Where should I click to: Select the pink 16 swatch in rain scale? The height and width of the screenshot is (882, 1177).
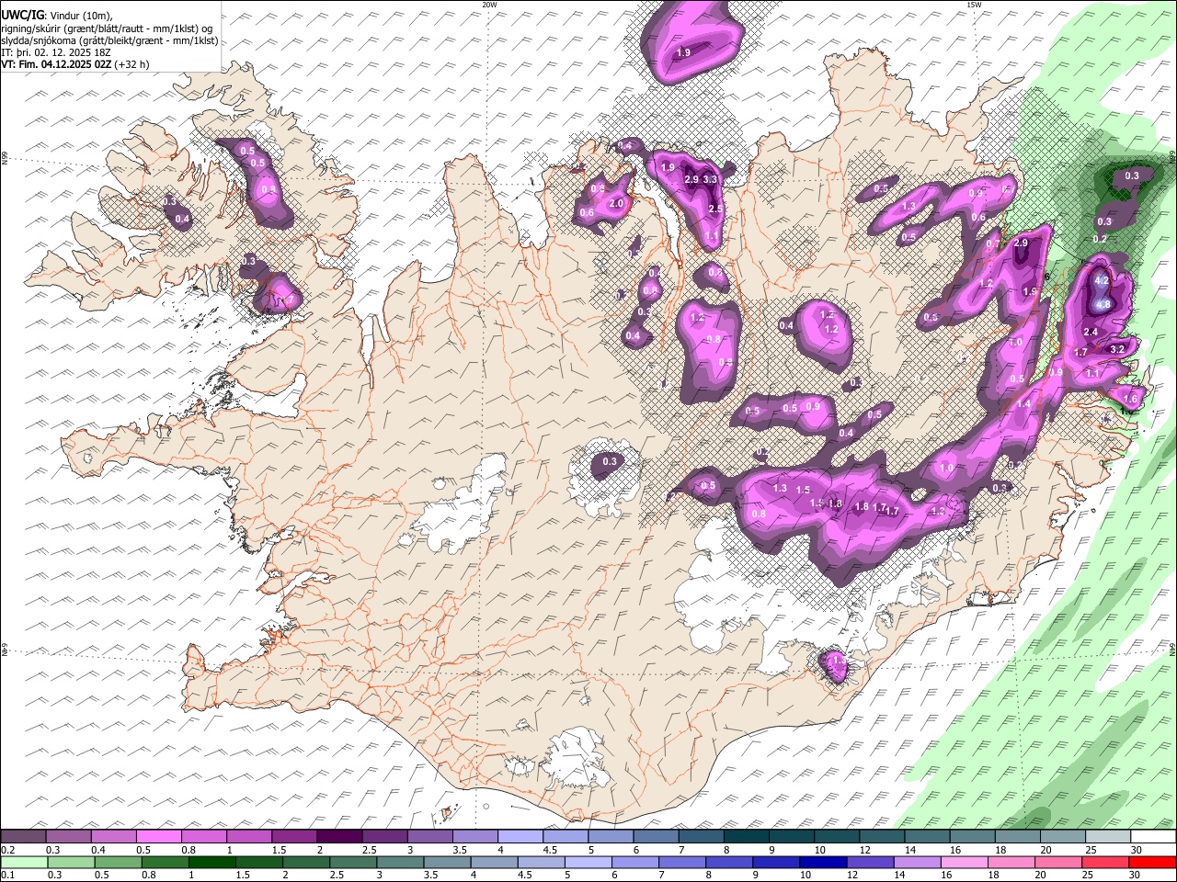(966, 862)
